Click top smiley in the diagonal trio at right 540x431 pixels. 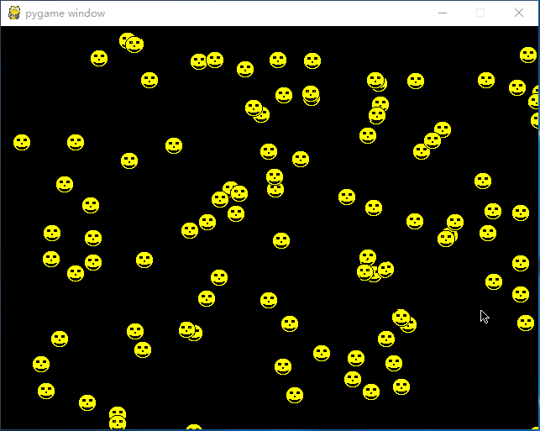(443, 129)
